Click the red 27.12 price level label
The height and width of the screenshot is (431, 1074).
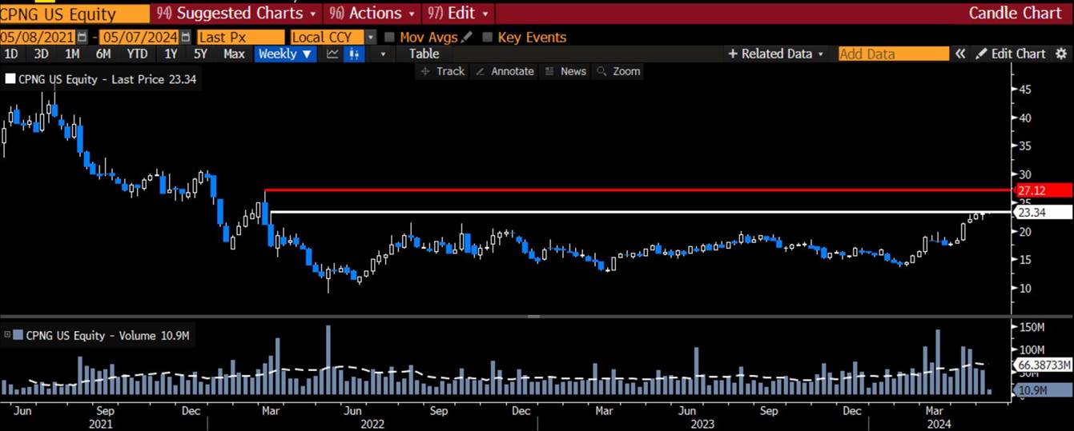(1044, 190)
